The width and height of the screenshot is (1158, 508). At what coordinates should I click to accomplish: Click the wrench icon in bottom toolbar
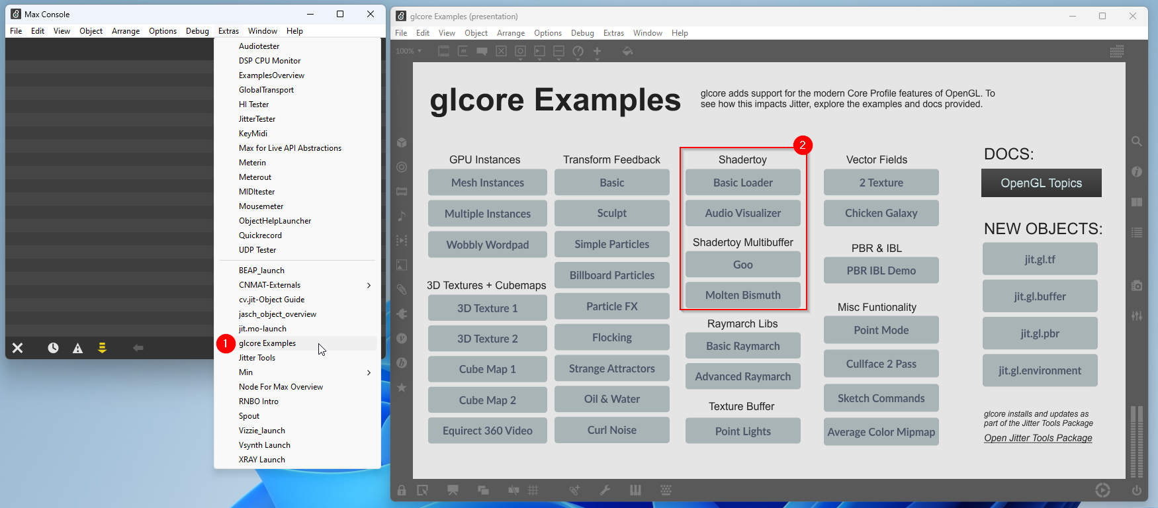click(x=605, y=490)
